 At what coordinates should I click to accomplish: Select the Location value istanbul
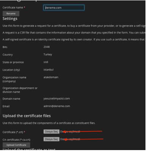tap(48, 70)
